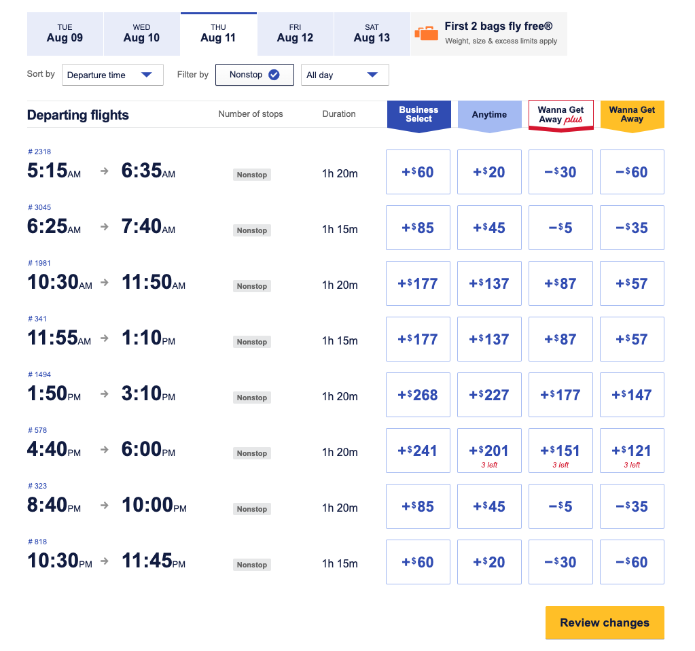
Task: Expand the All day time filter
Action: point(345,75)
